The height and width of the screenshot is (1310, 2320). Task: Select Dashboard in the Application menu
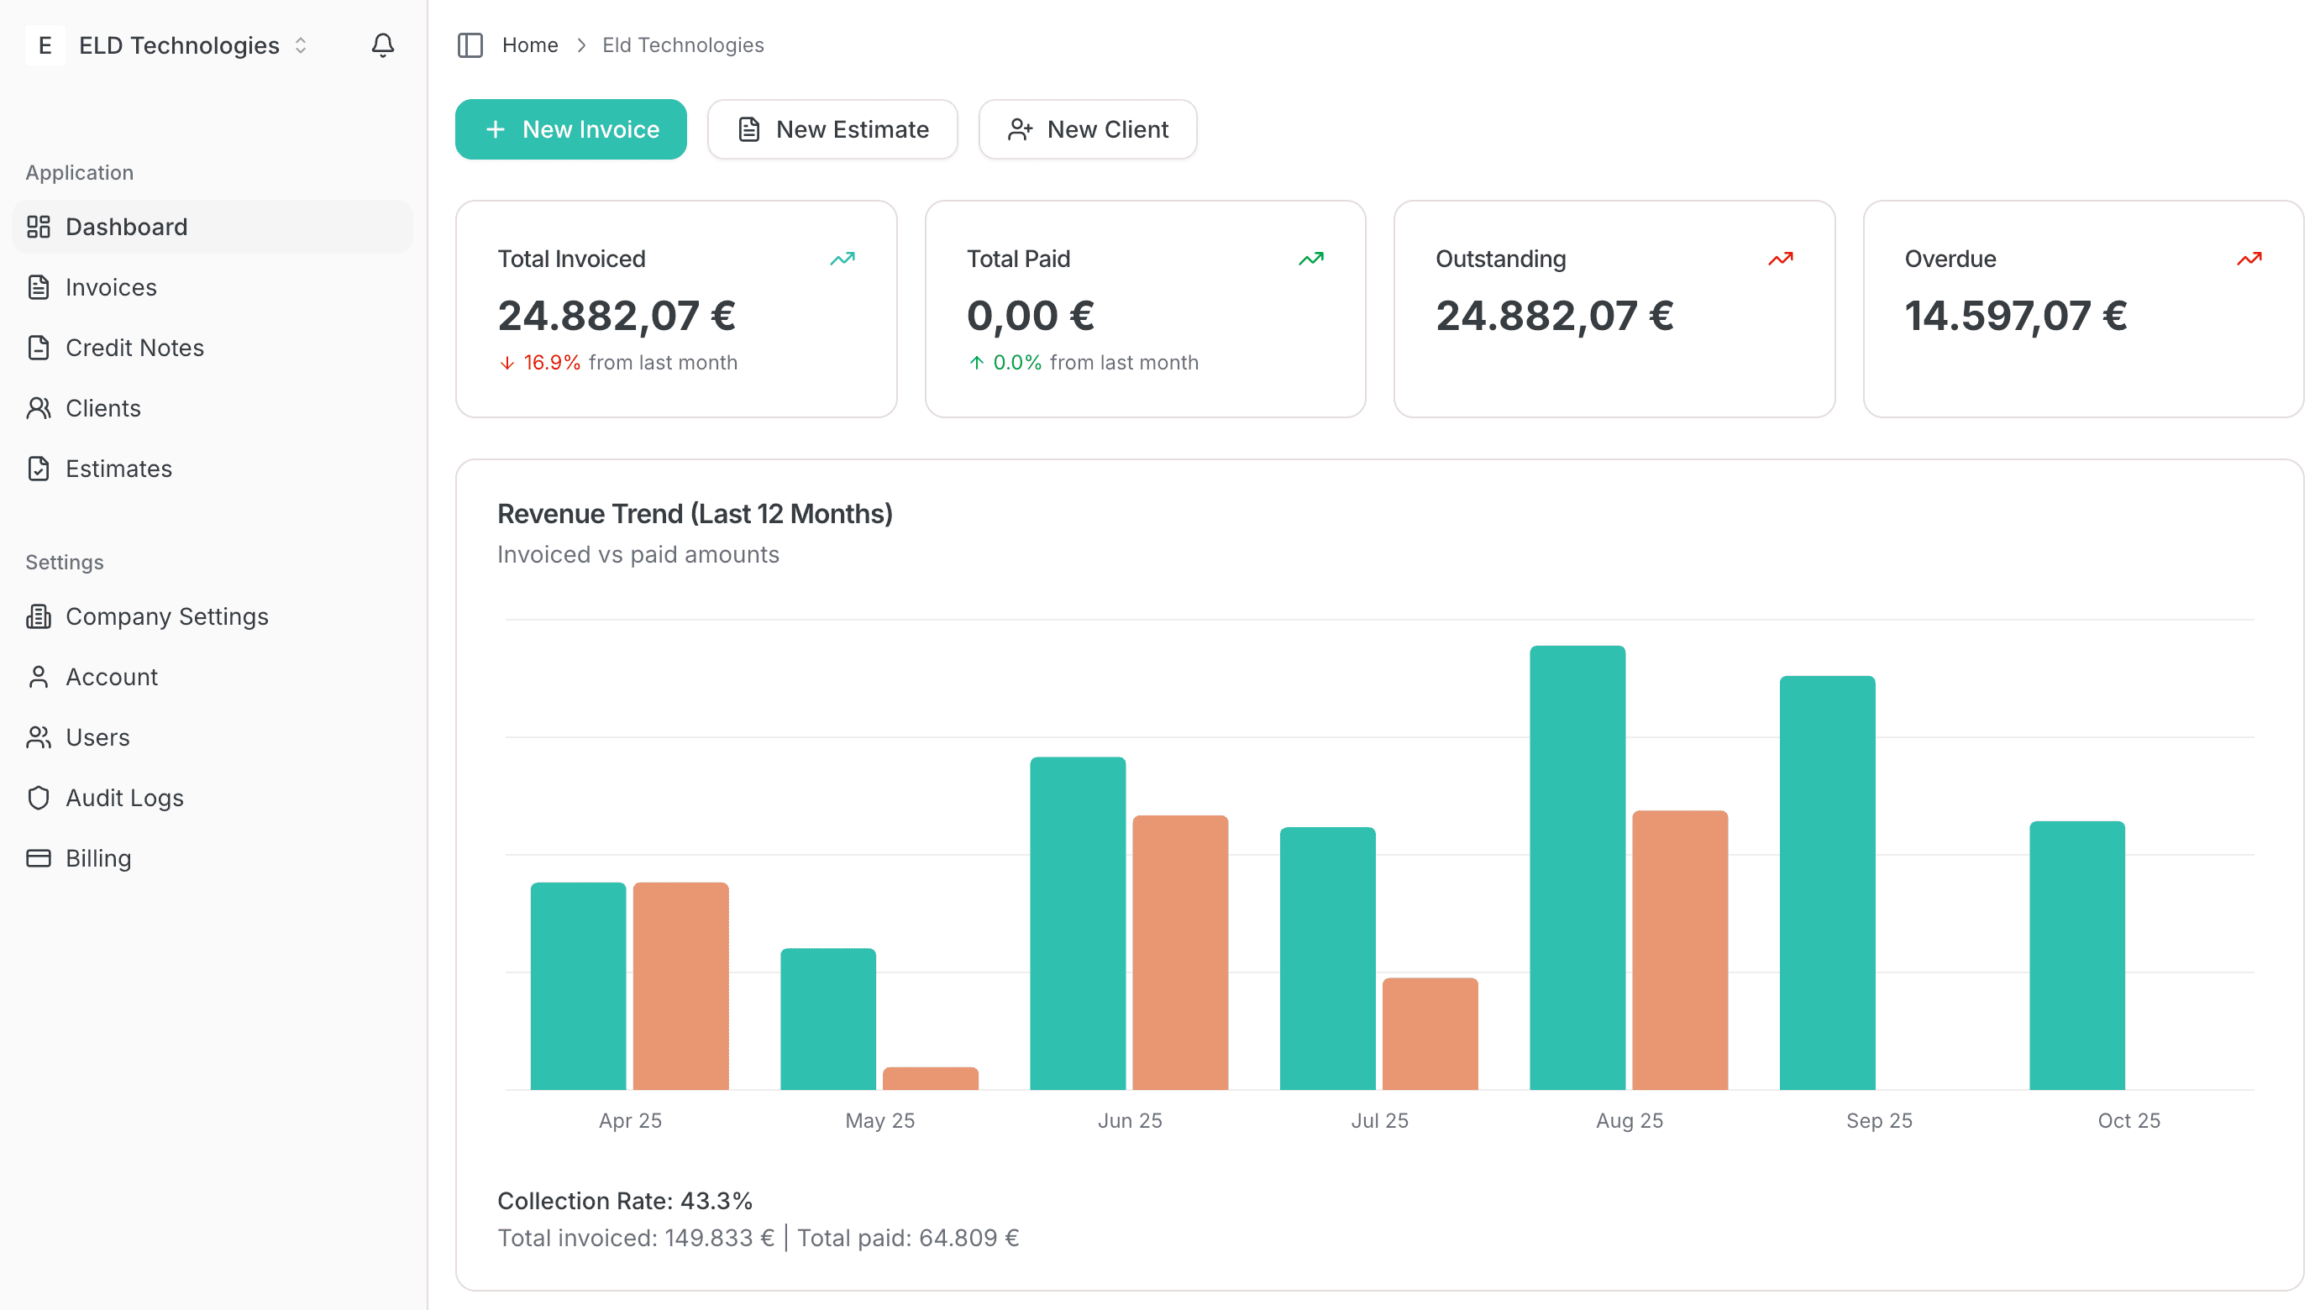pyautogui.click(x=126, y=226)
